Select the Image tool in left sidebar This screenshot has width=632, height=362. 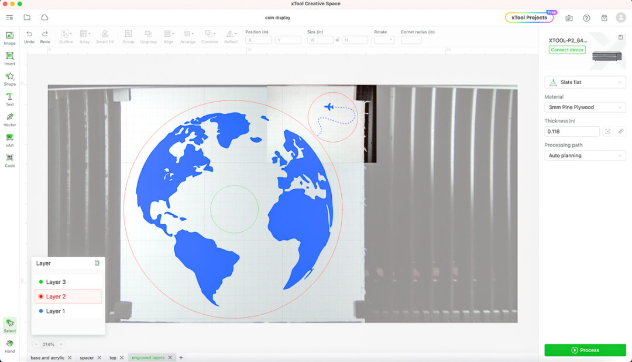10,38
